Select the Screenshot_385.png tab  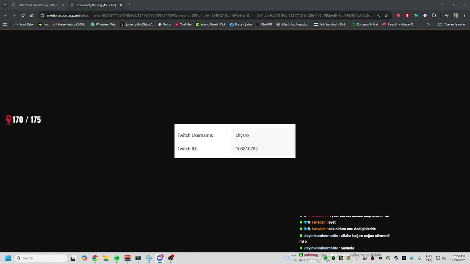96,5
